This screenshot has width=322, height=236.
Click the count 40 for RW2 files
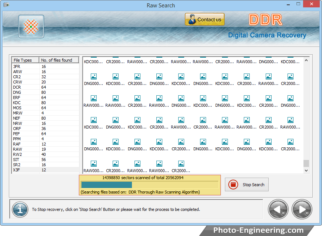click(43, 154)
